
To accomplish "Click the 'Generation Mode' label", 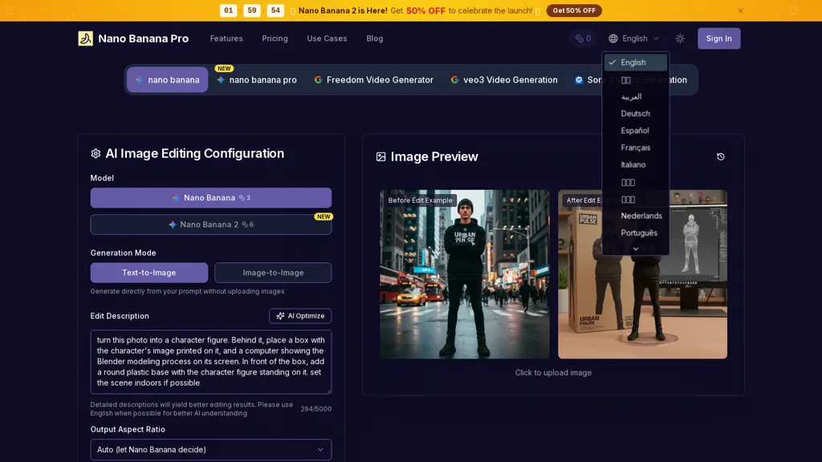I will [x=123, y=253].
